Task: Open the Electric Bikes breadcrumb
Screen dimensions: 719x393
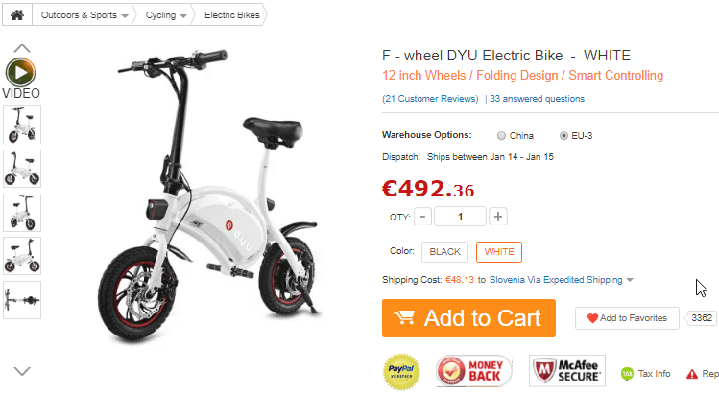Action: [232, 15]
